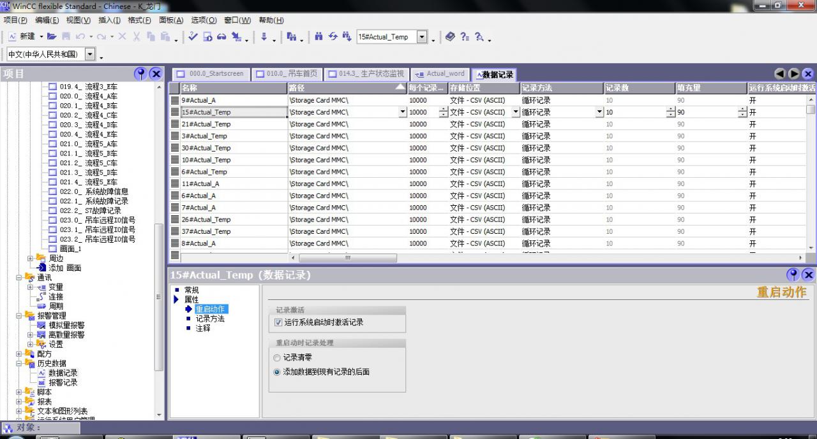
Task: Open 记录方法 in properties navigation
Action: [x=210, y=319]
